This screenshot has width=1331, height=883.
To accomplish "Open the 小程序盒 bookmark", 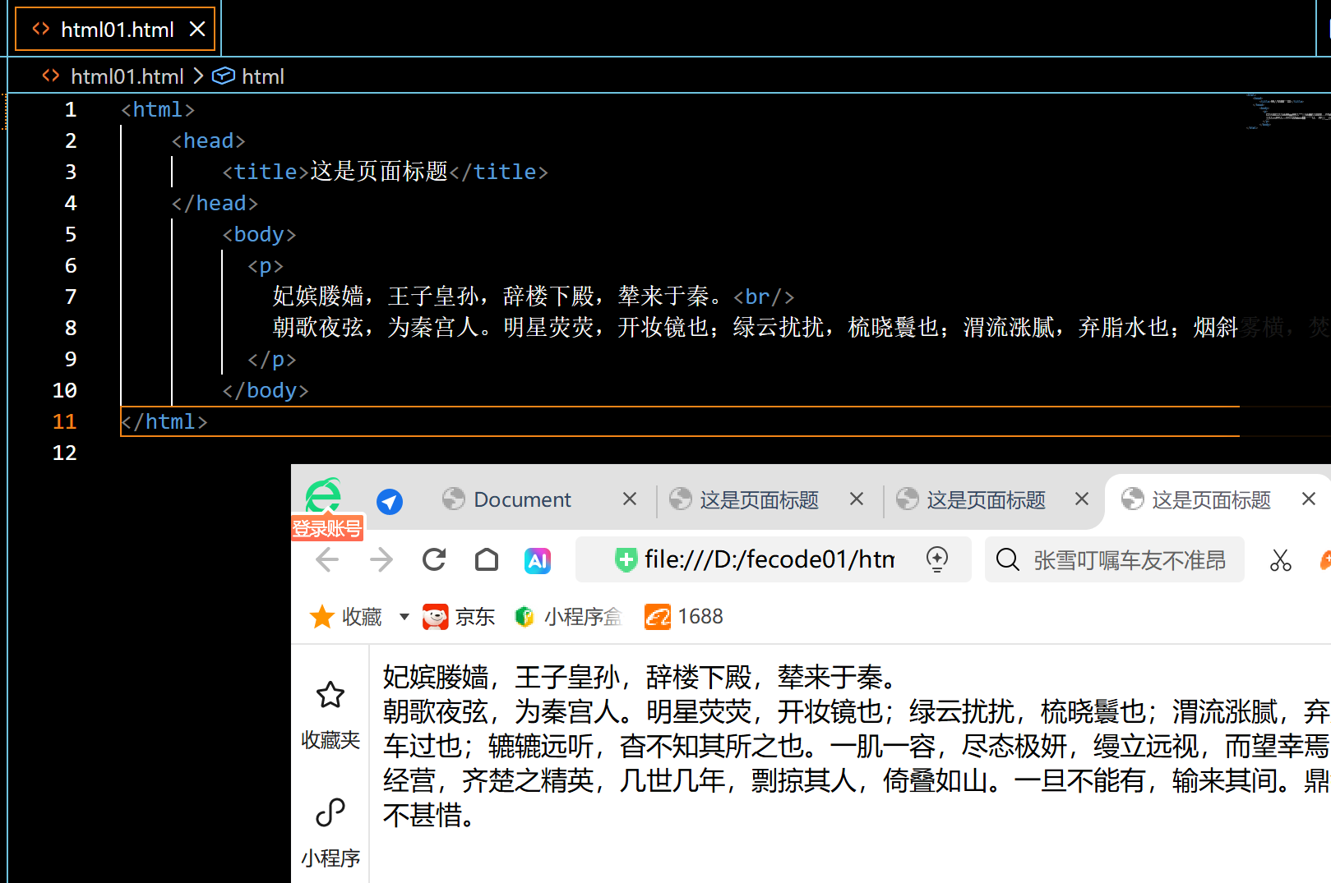I will [568, 617].
